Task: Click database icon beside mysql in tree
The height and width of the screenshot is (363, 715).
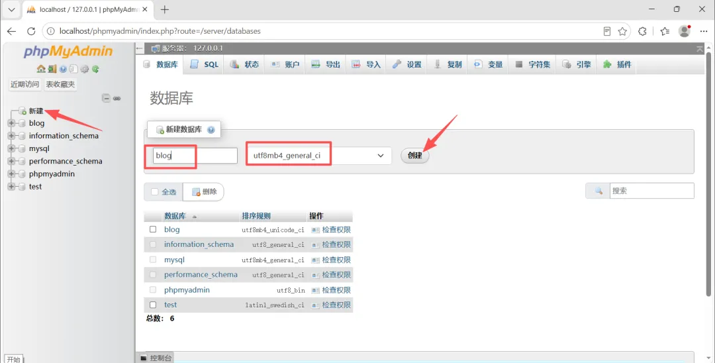Action: coord(21,148)
